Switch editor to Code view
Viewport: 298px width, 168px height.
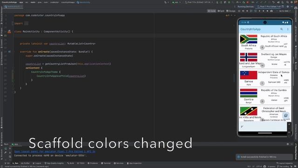pos(211,11)
